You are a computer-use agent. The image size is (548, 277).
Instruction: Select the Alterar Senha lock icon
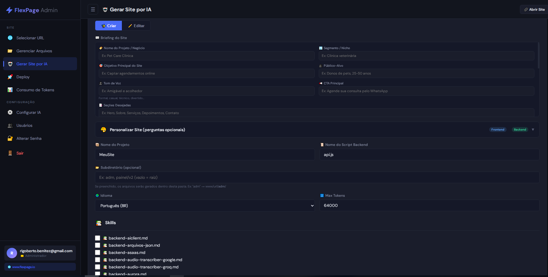[x=10, y=138]
